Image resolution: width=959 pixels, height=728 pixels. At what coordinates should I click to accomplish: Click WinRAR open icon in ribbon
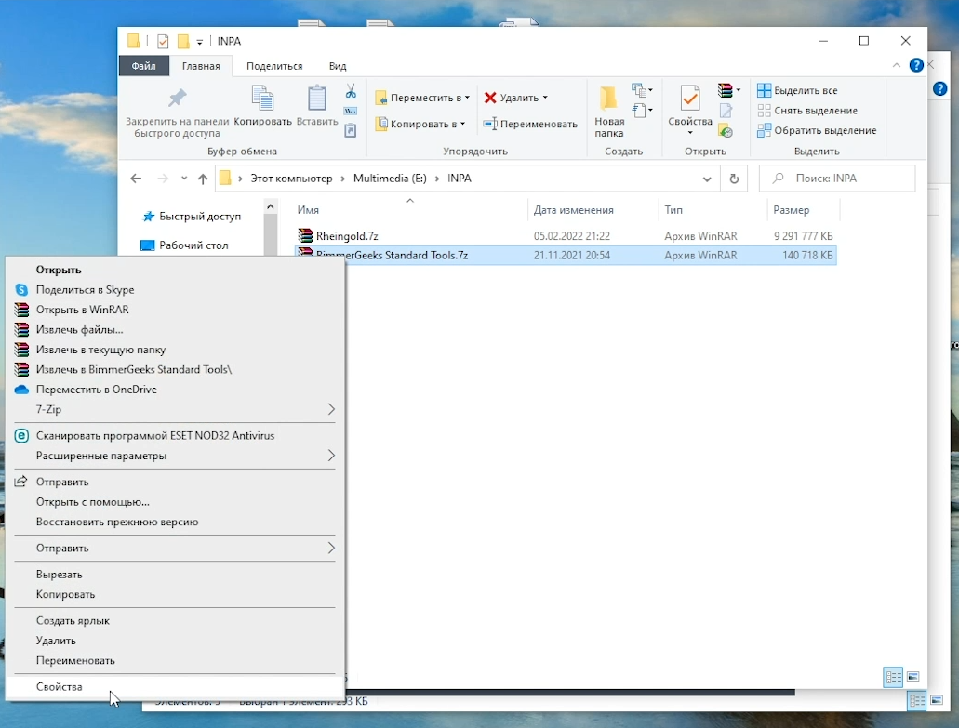click(726, 90)
